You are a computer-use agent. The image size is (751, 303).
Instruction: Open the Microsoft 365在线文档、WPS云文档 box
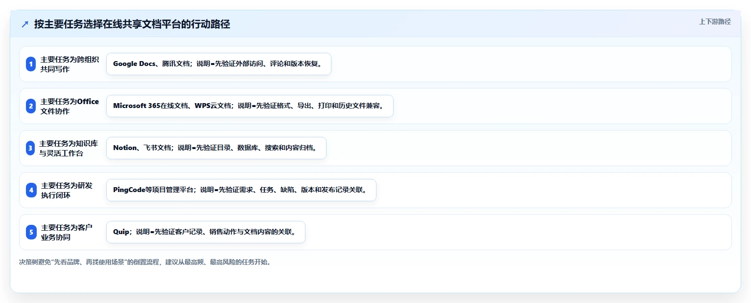point(250,106)
